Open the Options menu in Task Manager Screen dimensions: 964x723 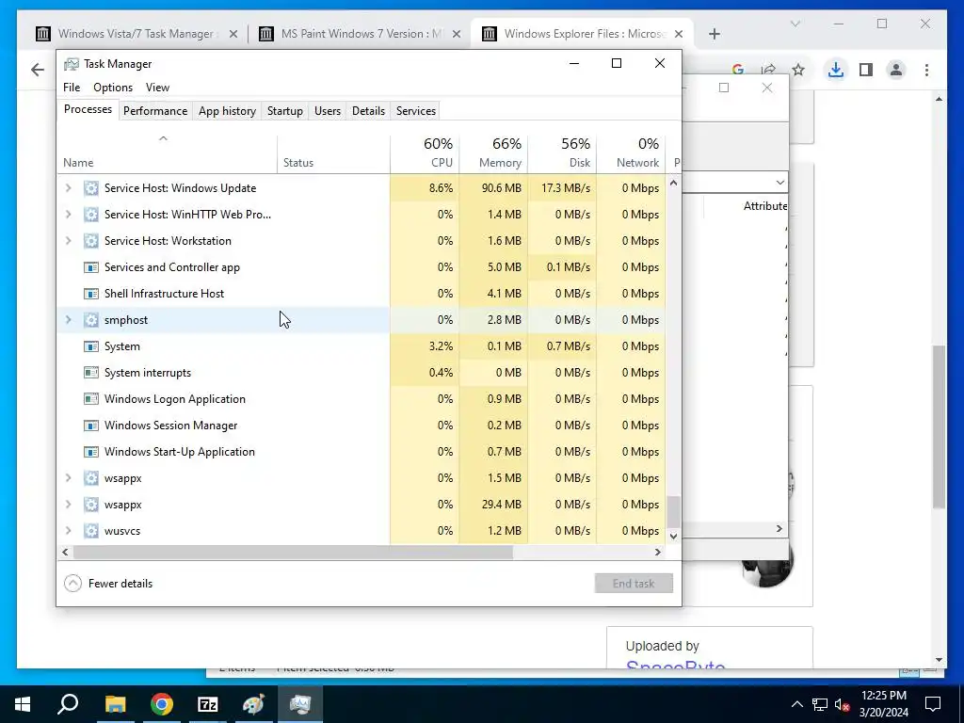pyautogui.click(x=113, y=88)
